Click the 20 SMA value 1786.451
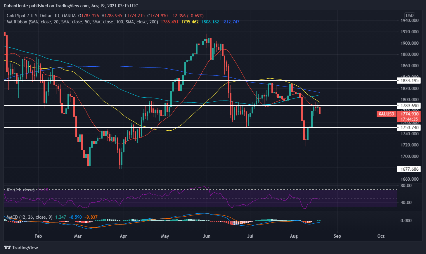The height and width of the screenshot is (254, 426). pos(169,22)
